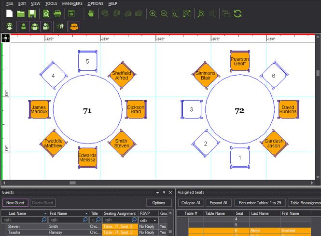Click the printer icon
321x236 pixels.
click(57, 13)
